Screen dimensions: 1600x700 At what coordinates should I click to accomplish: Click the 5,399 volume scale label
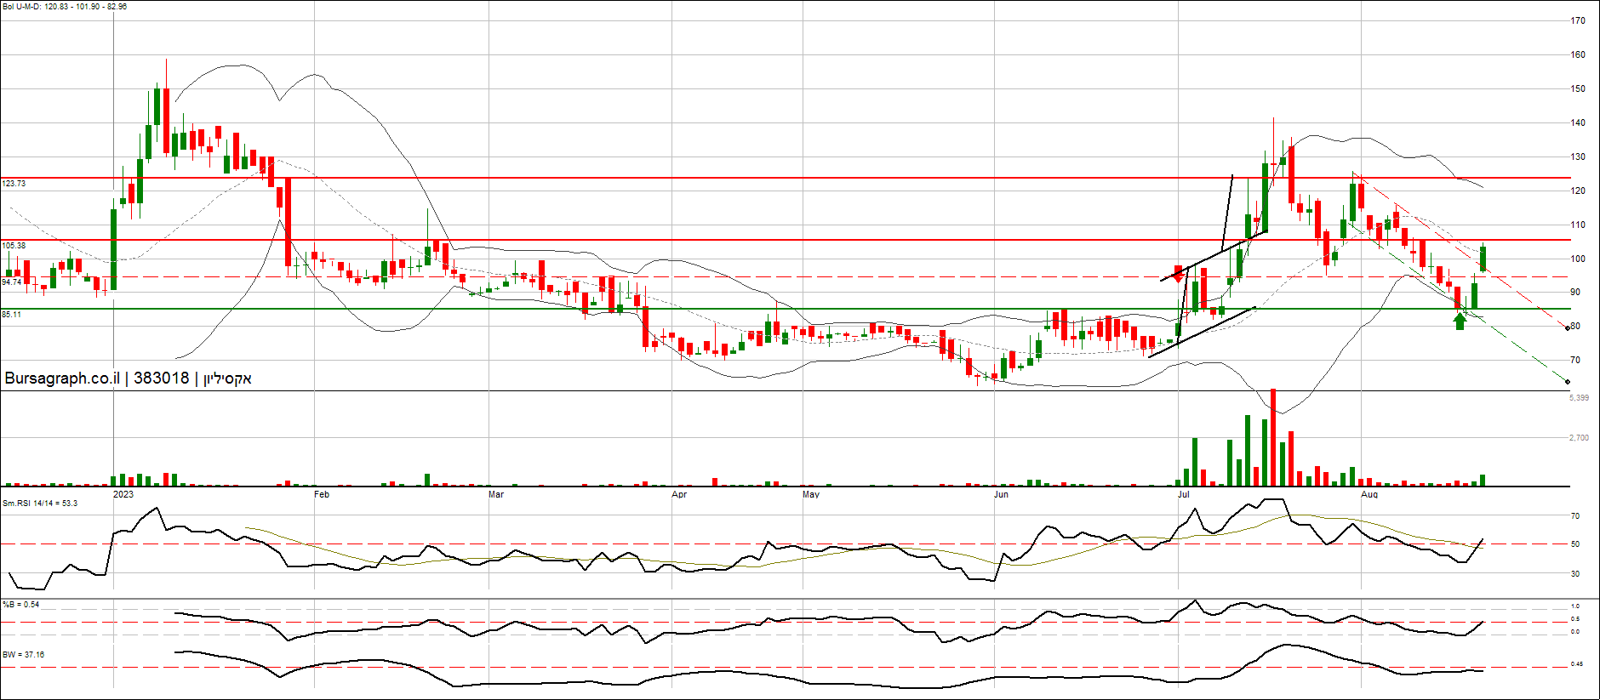[x=1579, y=398]
